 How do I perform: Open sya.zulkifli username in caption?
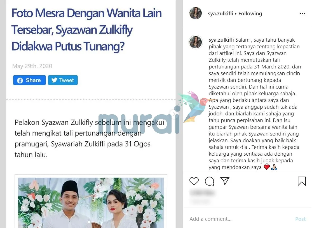pos(221,40)
